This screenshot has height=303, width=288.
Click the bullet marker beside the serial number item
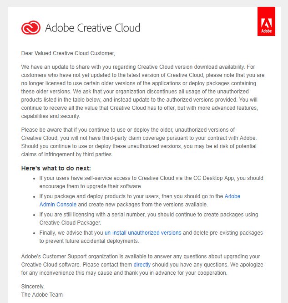35,215
